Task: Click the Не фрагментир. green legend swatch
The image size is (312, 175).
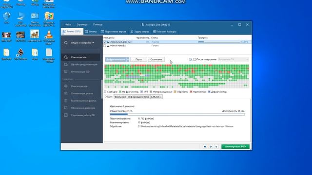Action: tap(120, 92)
